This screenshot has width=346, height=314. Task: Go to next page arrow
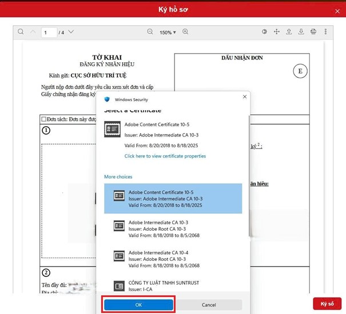point(71,32)
